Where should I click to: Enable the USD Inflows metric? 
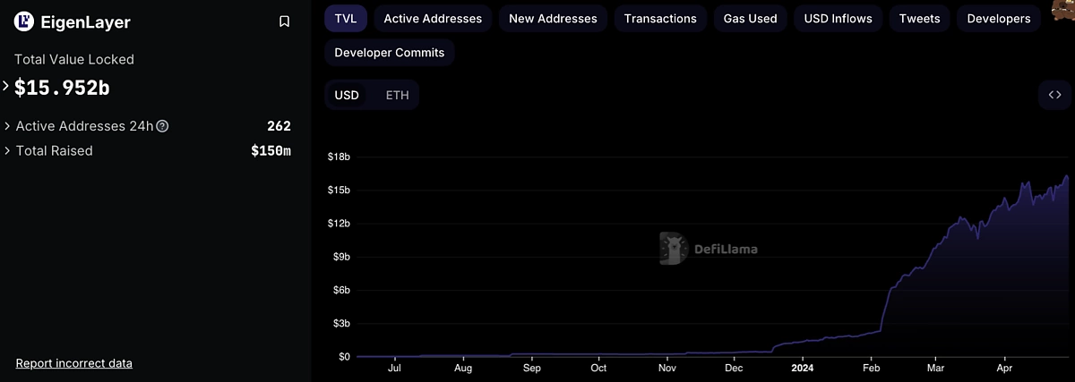[838, 18]
